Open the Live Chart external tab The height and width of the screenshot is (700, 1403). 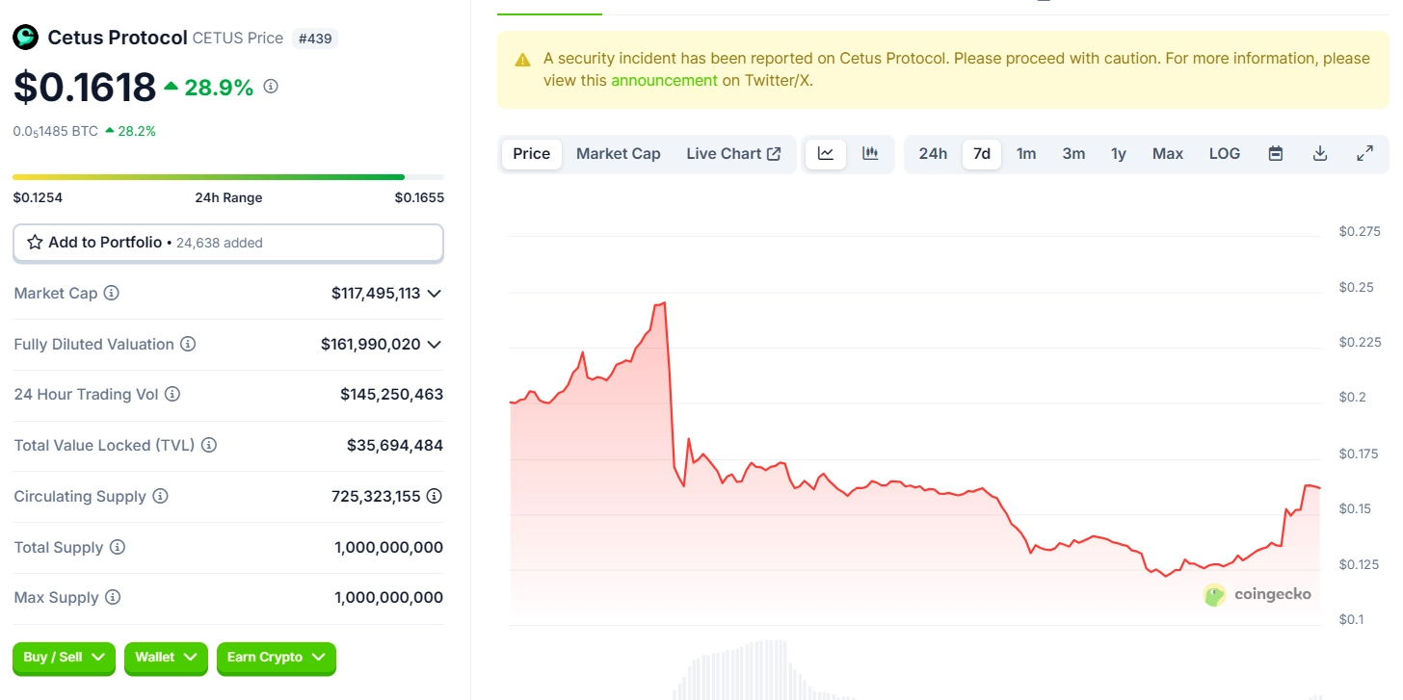point(733,154)
